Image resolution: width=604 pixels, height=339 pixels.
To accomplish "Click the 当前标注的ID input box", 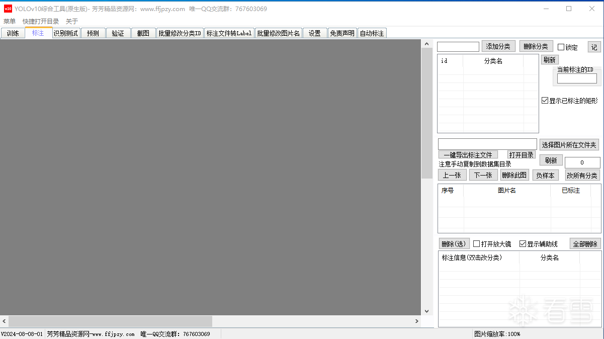I will tap(577, 78).
